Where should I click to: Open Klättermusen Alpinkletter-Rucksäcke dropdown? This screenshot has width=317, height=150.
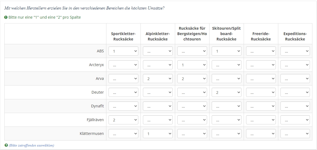point(158,134)
